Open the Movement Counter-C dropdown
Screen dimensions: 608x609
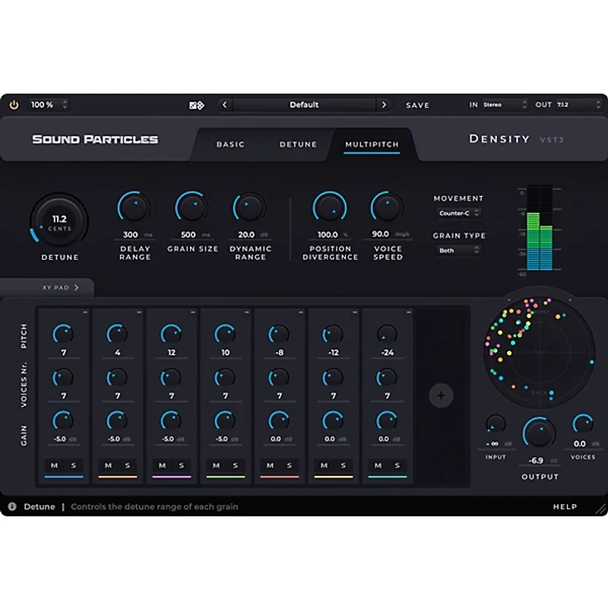pyautogui.click(x=458, y=214)
